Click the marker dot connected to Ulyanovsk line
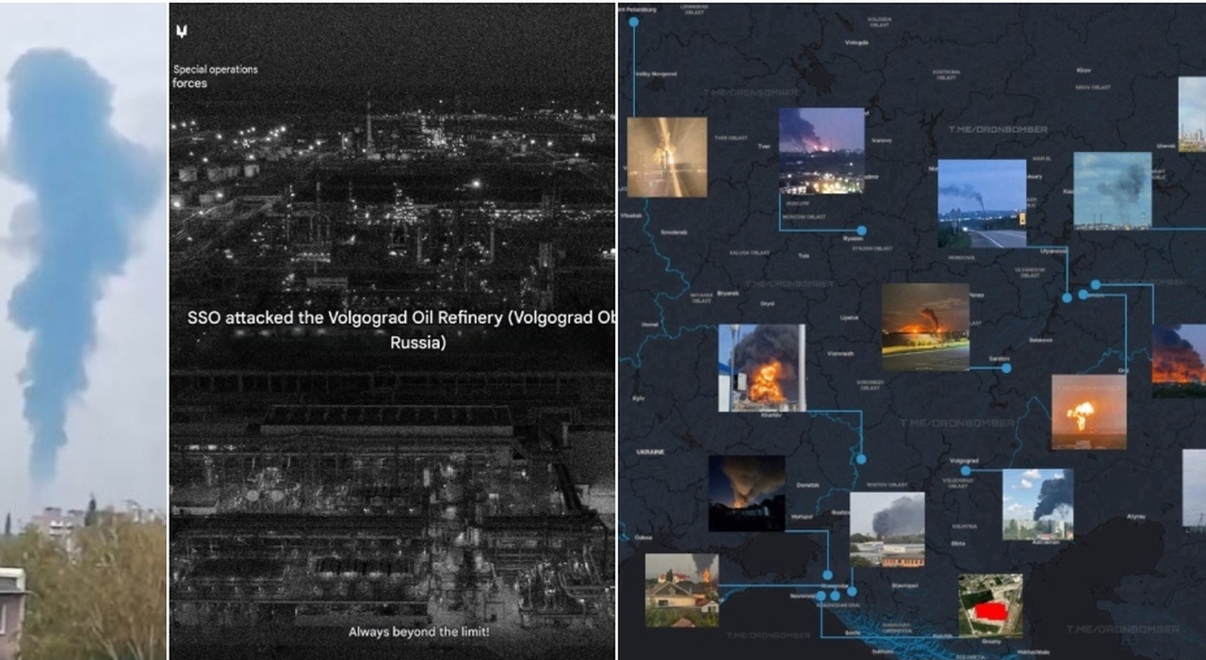 tap(1067, 298)
